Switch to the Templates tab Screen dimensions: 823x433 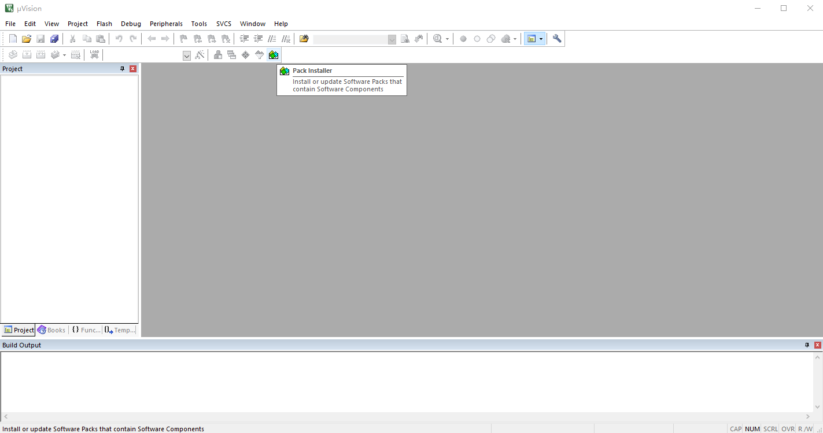tap(120, 330)
